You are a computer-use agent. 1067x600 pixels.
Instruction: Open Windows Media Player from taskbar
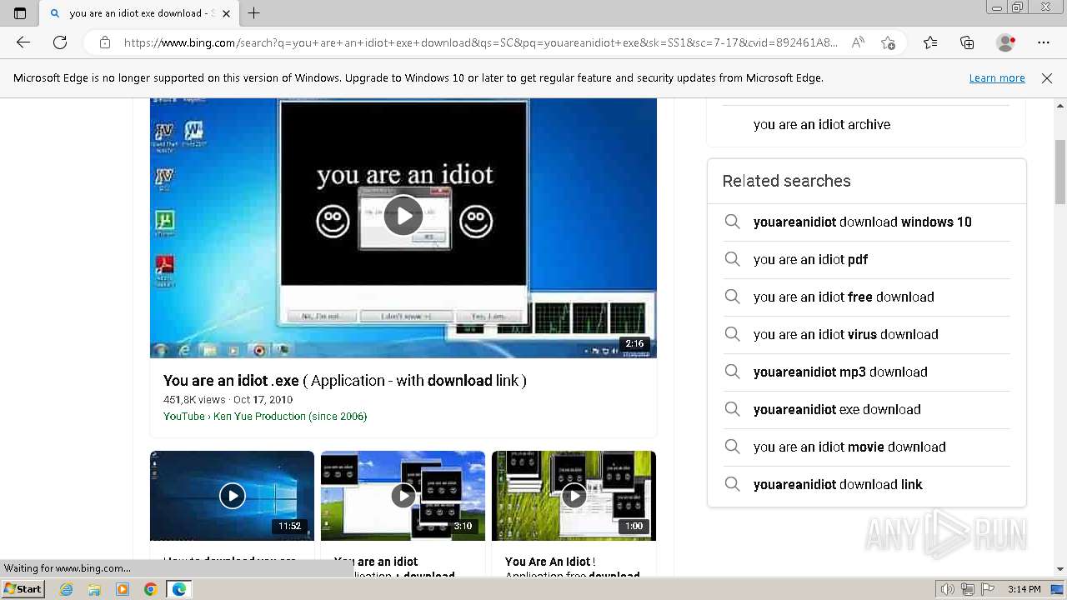pyautogui.click(x=123, y=589)
